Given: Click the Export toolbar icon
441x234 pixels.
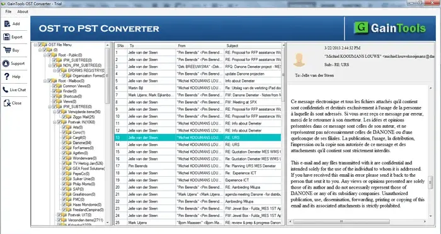Looking at the screenshot, I should click(7, 37).
